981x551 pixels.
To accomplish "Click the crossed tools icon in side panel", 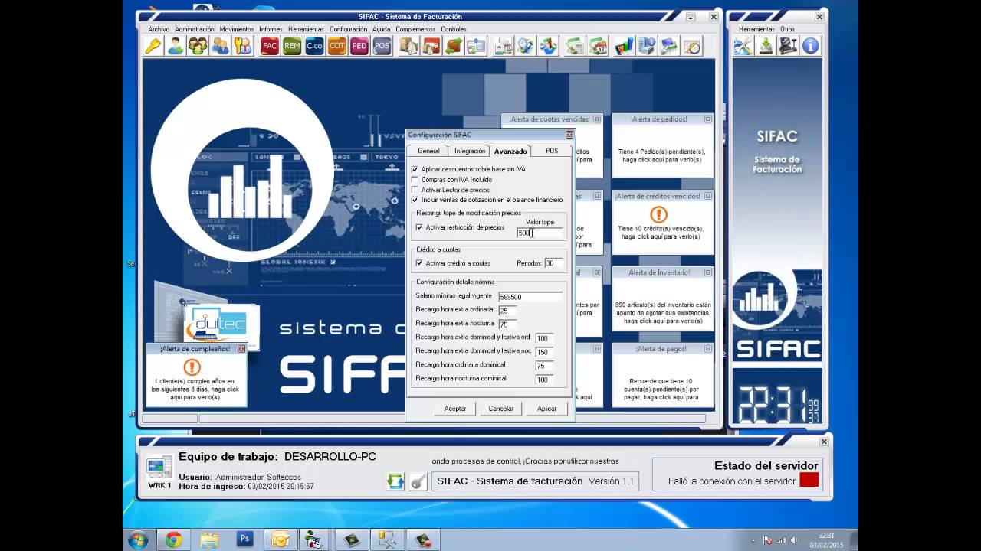I will pos(743,46).
